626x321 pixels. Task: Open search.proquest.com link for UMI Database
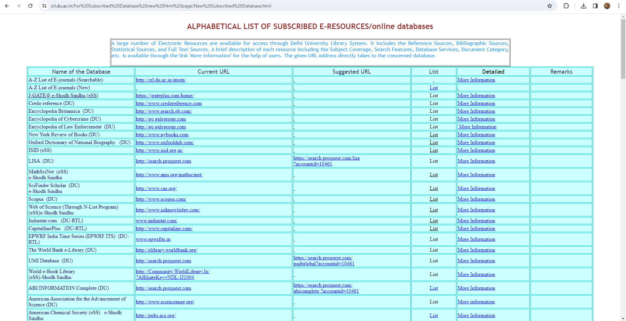point(163,261)
